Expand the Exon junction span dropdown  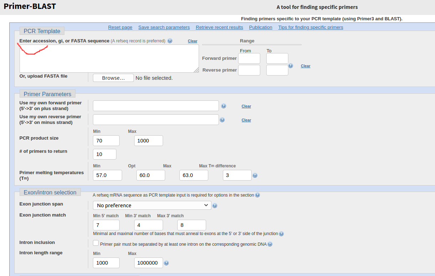point(152,205)
